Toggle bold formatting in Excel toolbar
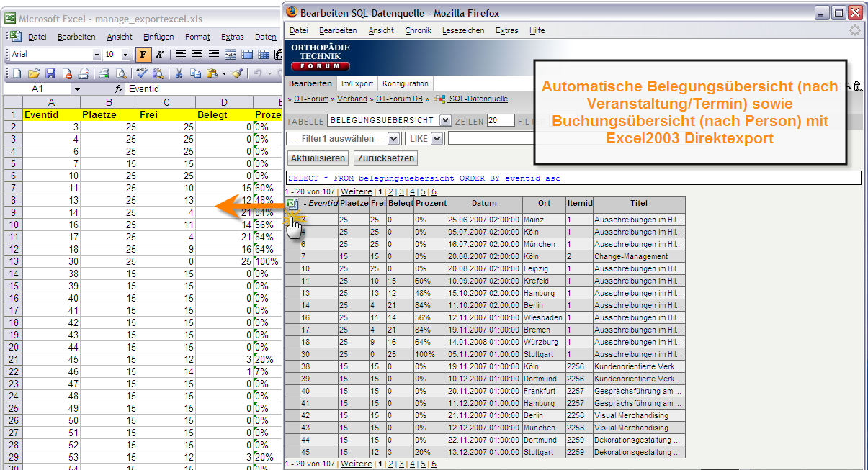The image size is (868, 470). click(143, 55)
